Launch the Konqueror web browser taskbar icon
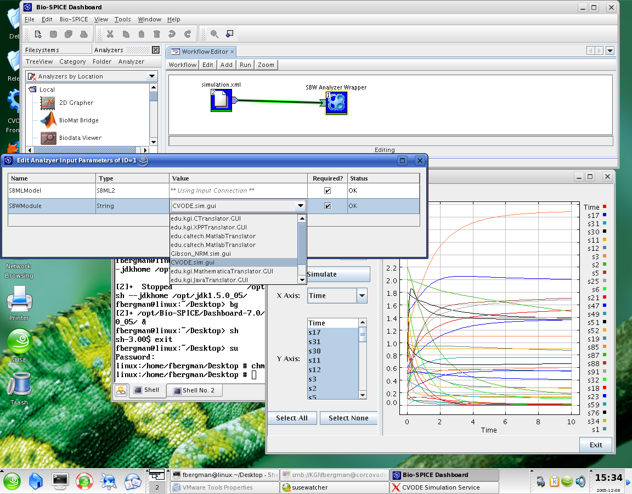The height and width of the screenshot is (494, 632). tap(109, 481)
